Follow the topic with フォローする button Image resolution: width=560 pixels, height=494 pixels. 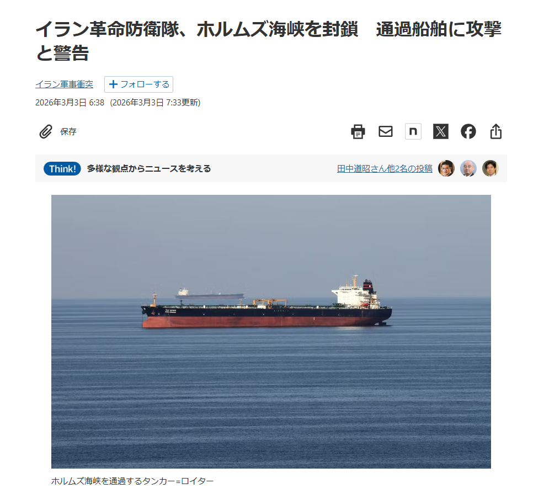(138, 84)
